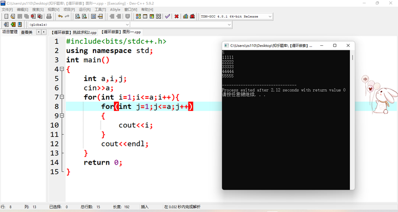Click the 插入 insert-mode status bar entry
The height and width of the screenshot is (212, 398).
point(145,207)
